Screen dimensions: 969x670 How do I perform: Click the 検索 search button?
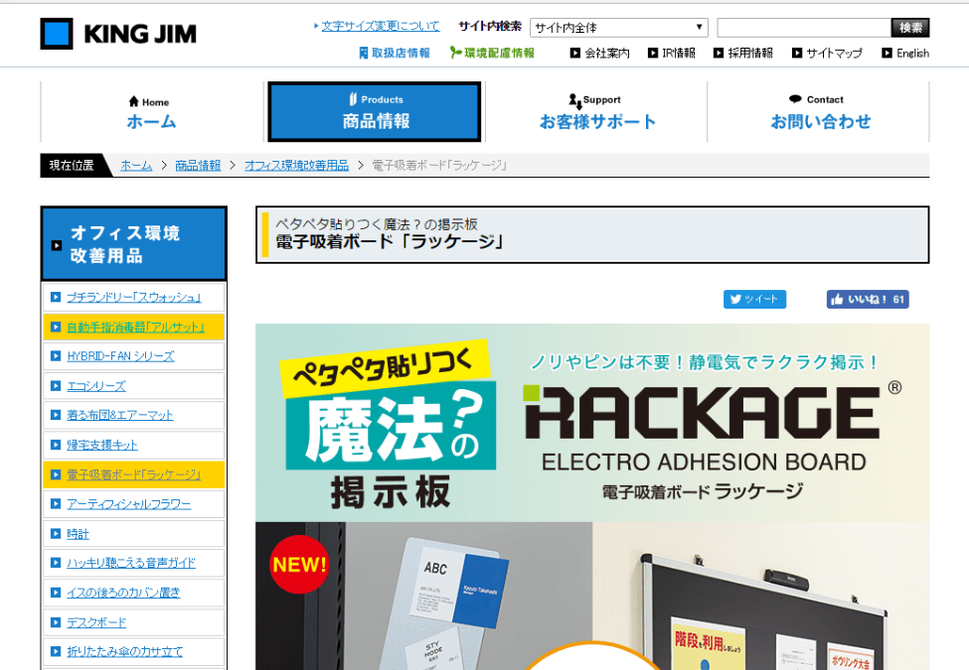910,28
